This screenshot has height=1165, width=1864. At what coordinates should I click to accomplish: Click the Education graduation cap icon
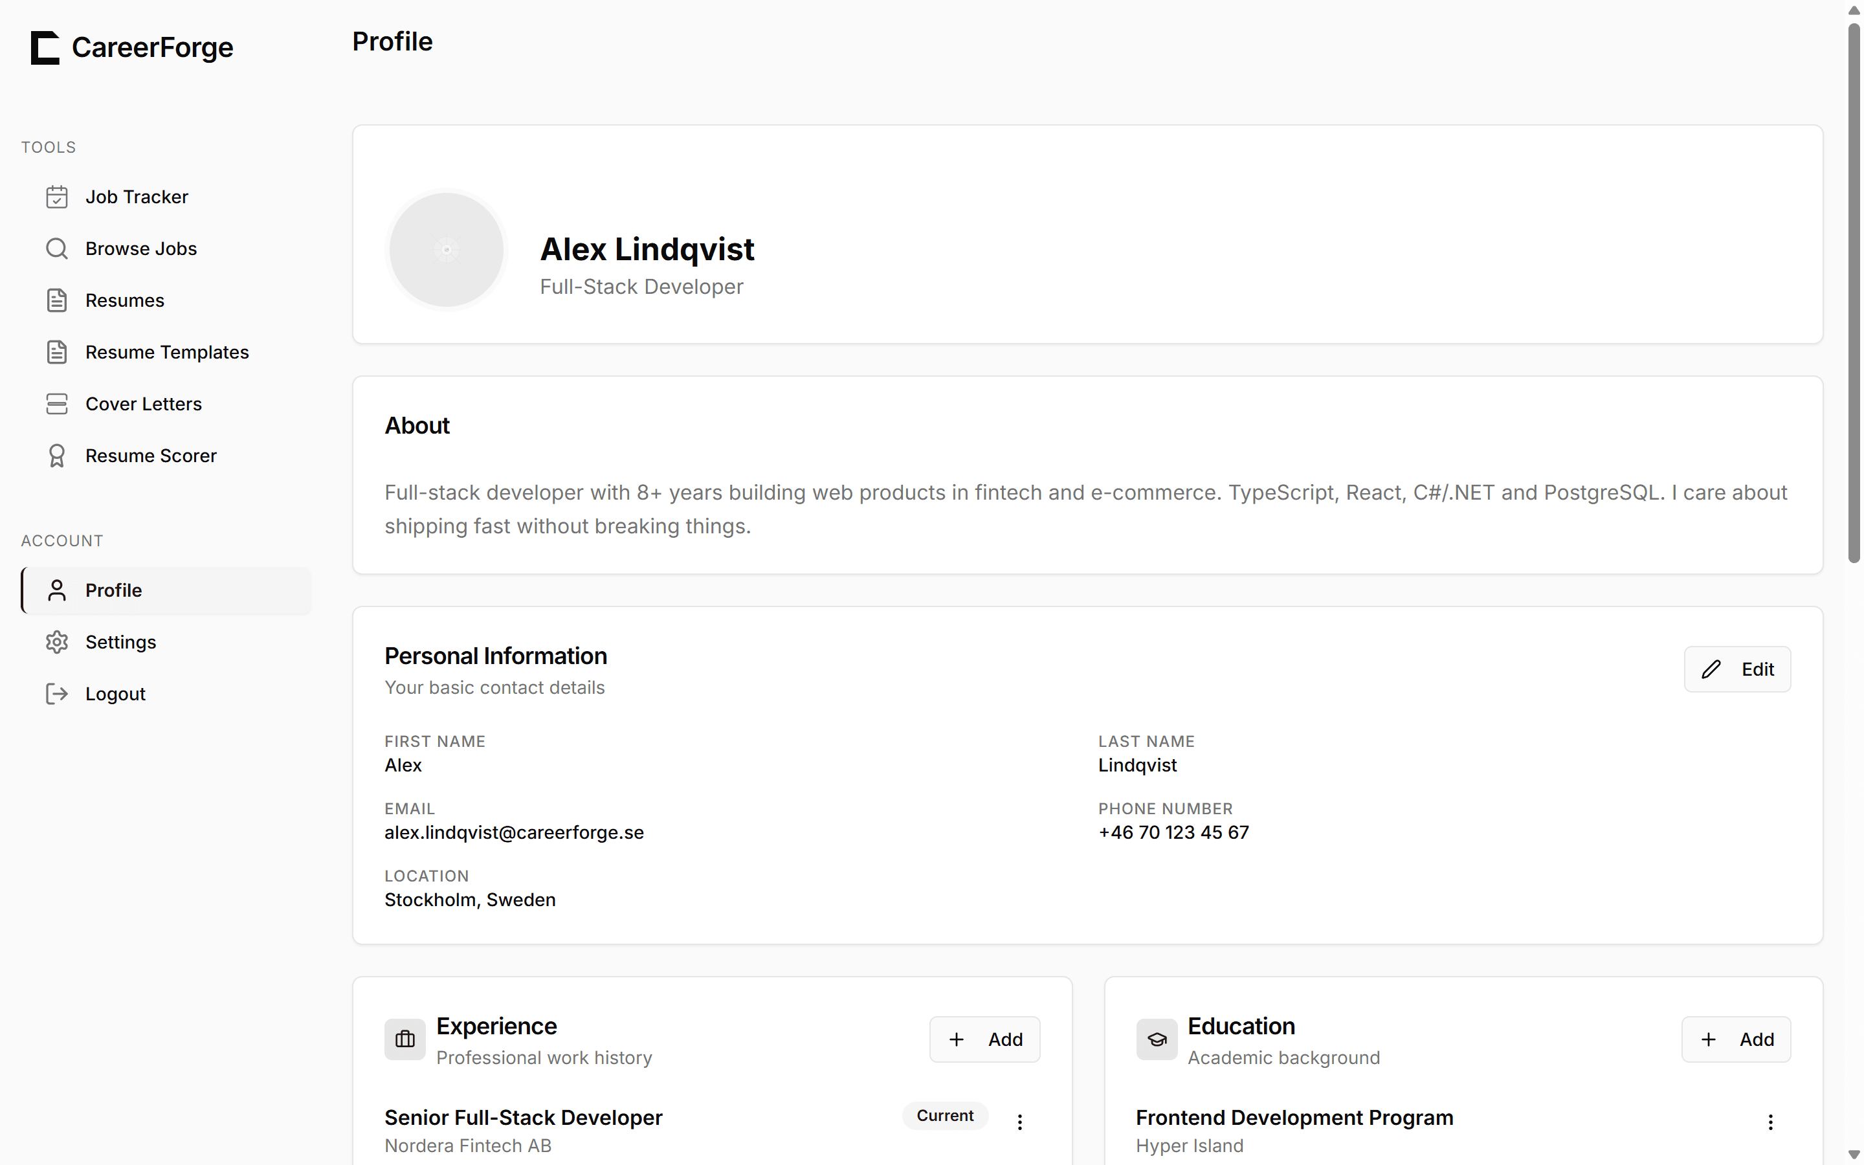coord(1157,1039)
